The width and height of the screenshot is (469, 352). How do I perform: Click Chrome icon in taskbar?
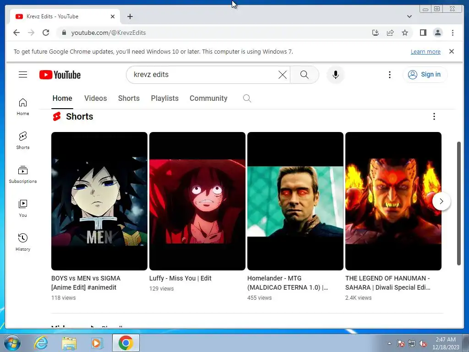125,343
